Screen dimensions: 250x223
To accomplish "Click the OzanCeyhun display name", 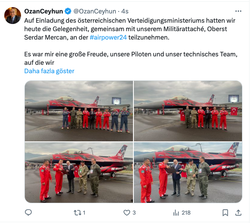I will pos(43,11).
